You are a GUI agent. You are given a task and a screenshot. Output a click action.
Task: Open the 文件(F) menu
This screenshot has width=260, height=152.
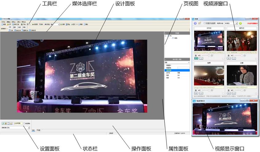click(x=3, y=22)
